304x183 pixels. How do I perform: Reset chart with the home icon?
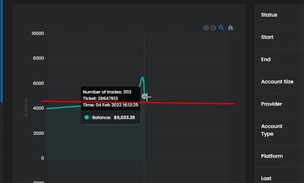231,28
